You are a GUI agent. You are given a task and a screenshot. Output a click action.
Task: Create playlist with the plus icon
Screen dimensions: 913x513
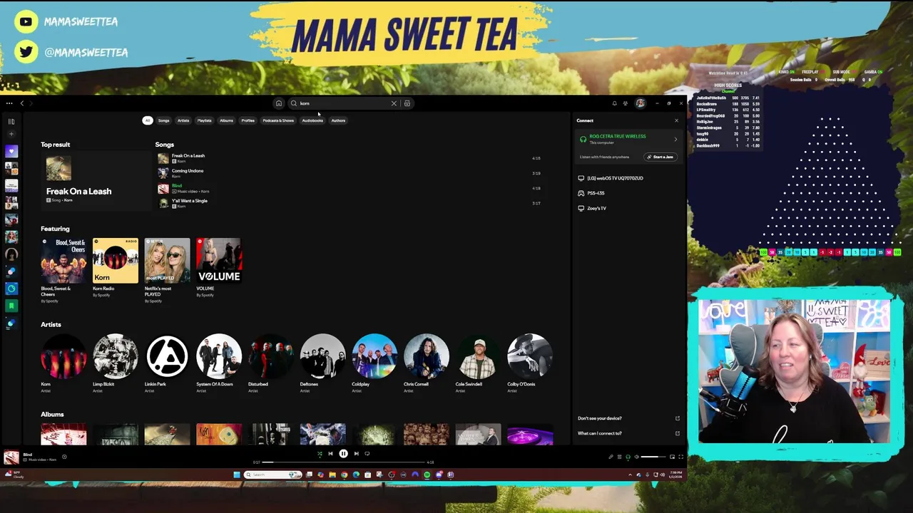tap(11, 134)
